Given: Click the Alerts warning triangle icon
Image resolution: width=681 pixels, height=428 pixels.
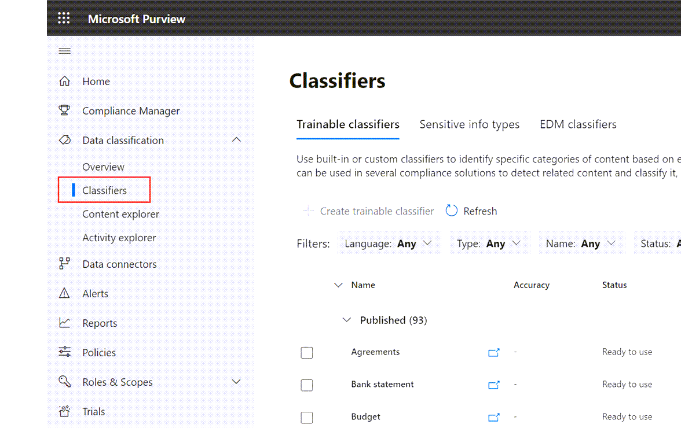Looking at the screenshot, I should click(65, 294).
